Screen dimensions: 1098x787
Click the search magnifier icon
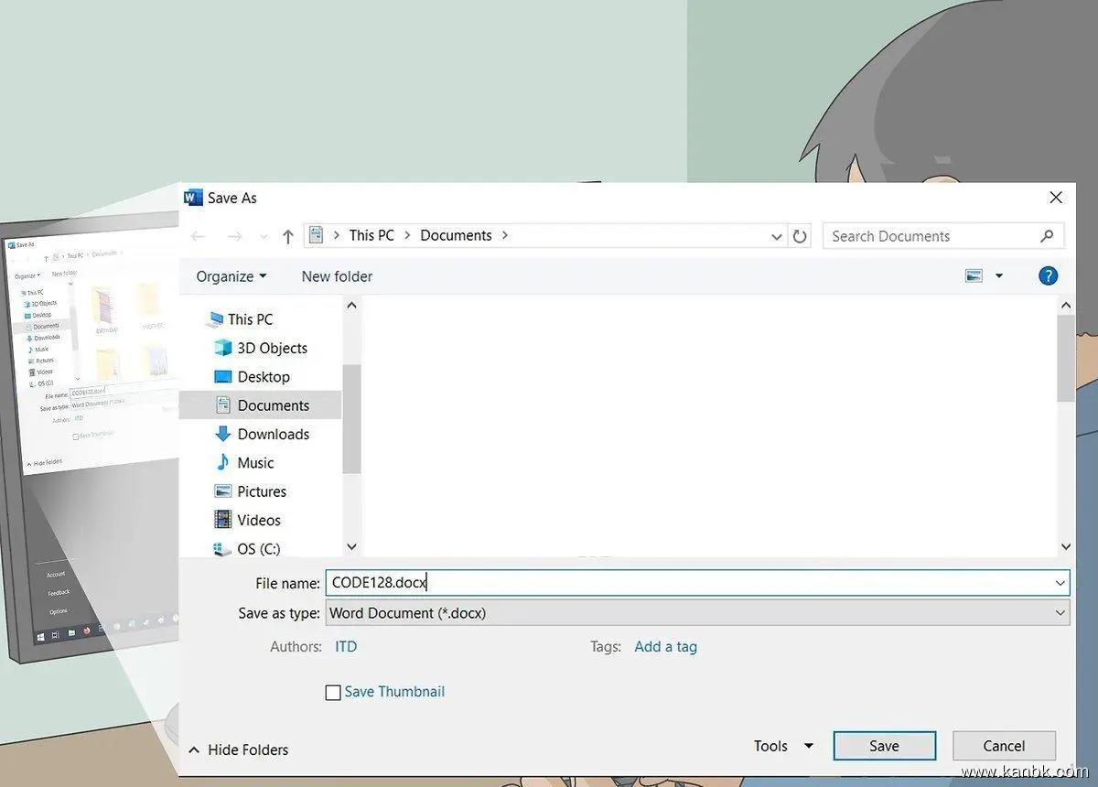[x=1047, y=236]
